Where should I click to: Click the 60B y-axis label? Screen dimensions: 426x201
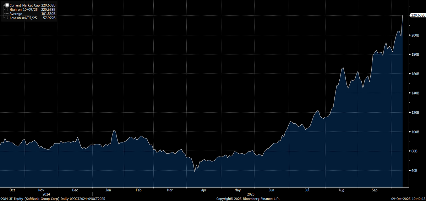pos(415,170)
